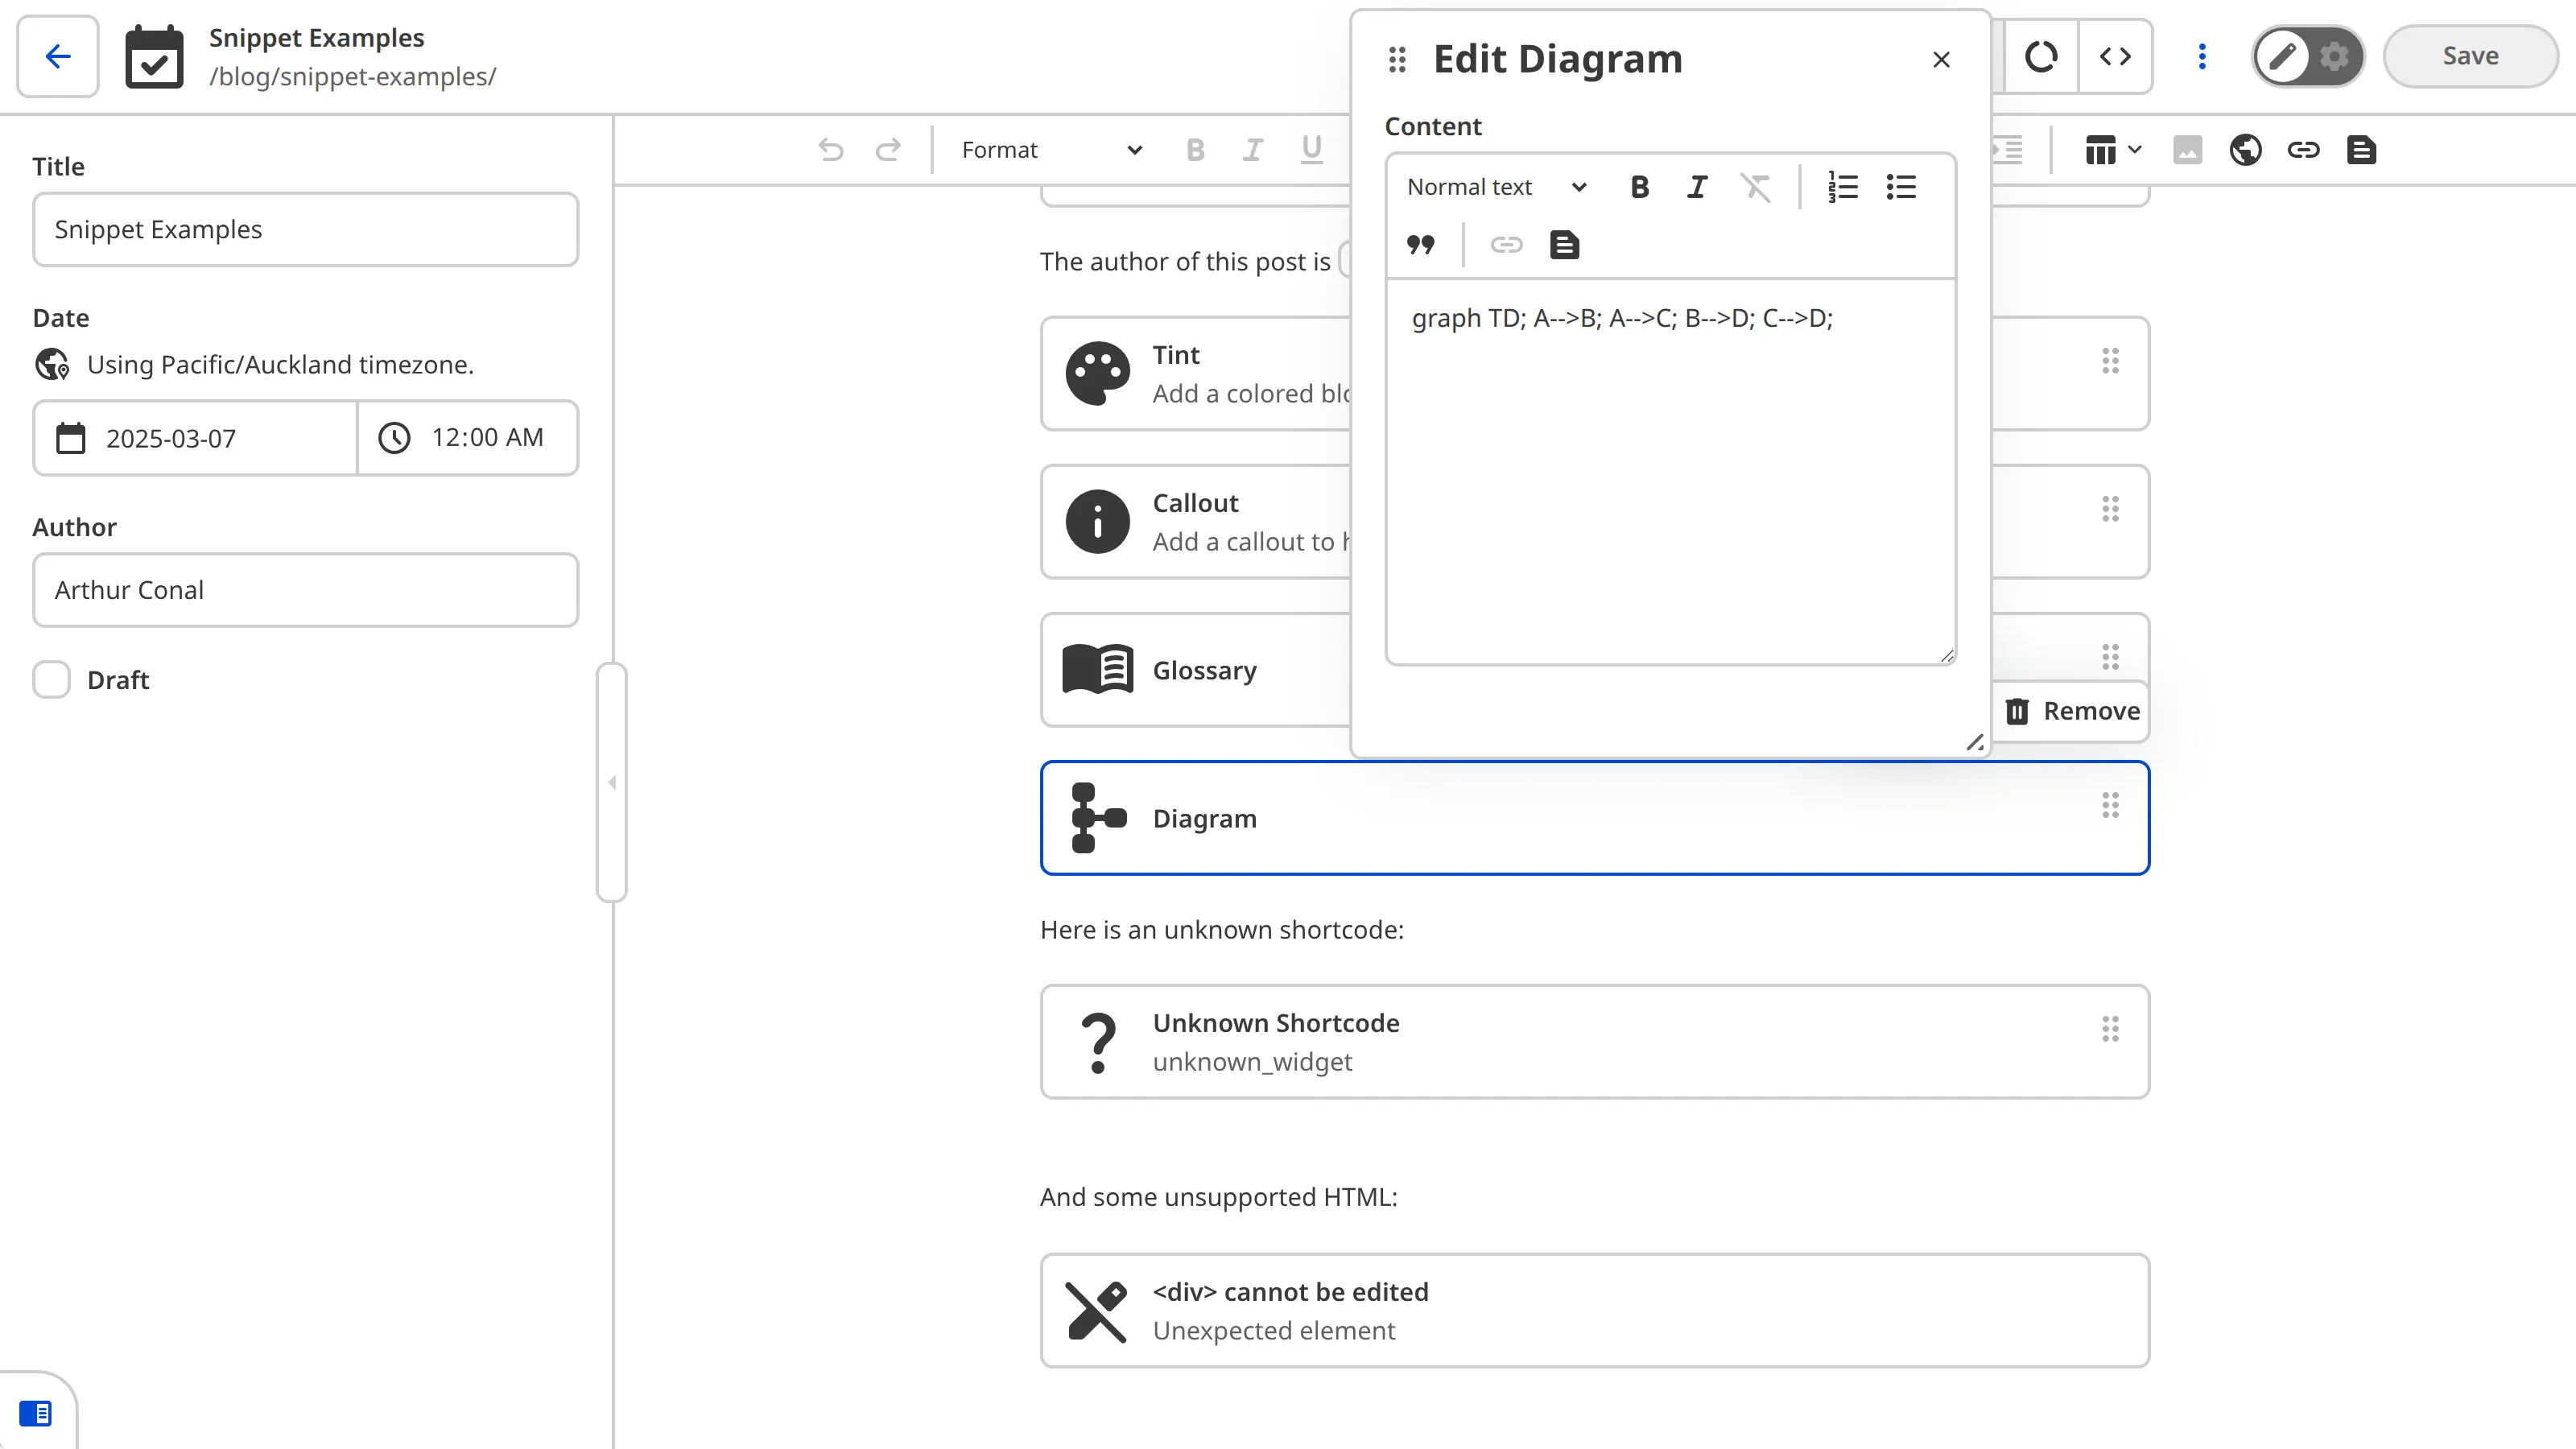Click the refresh icon near the top right
The image size is (2576, 1449).
click(x=2042, y=57)
